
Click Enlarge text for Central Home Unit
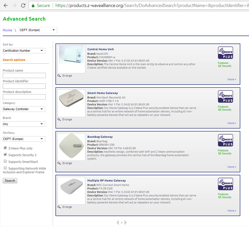coord(67,76)
